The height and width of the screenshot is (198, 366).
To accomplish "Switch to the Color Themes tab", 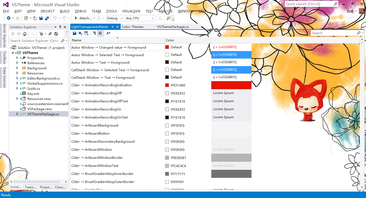I will (x=132, y=27).
